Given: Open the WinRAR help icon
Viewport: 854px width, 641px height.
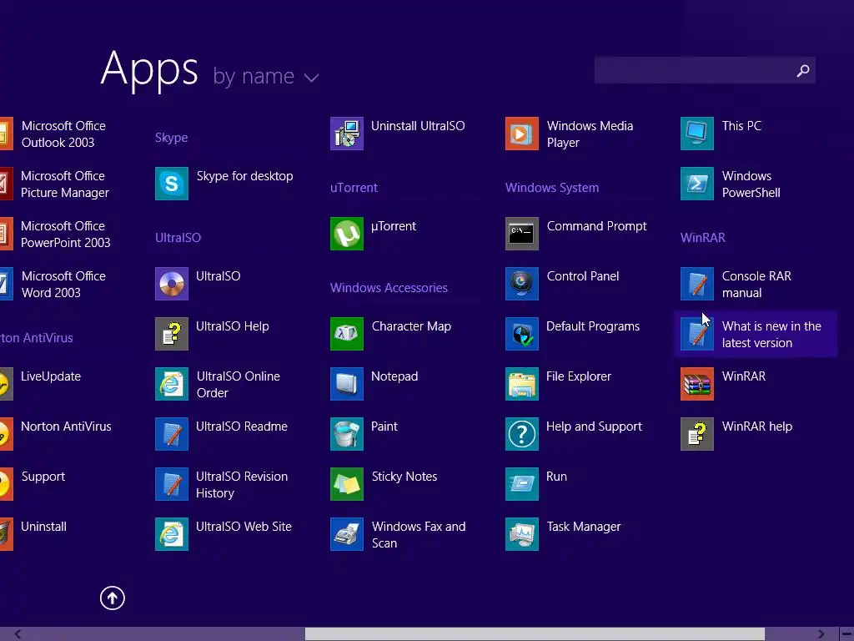Looking at the screenshot, I should click(697, 434).
